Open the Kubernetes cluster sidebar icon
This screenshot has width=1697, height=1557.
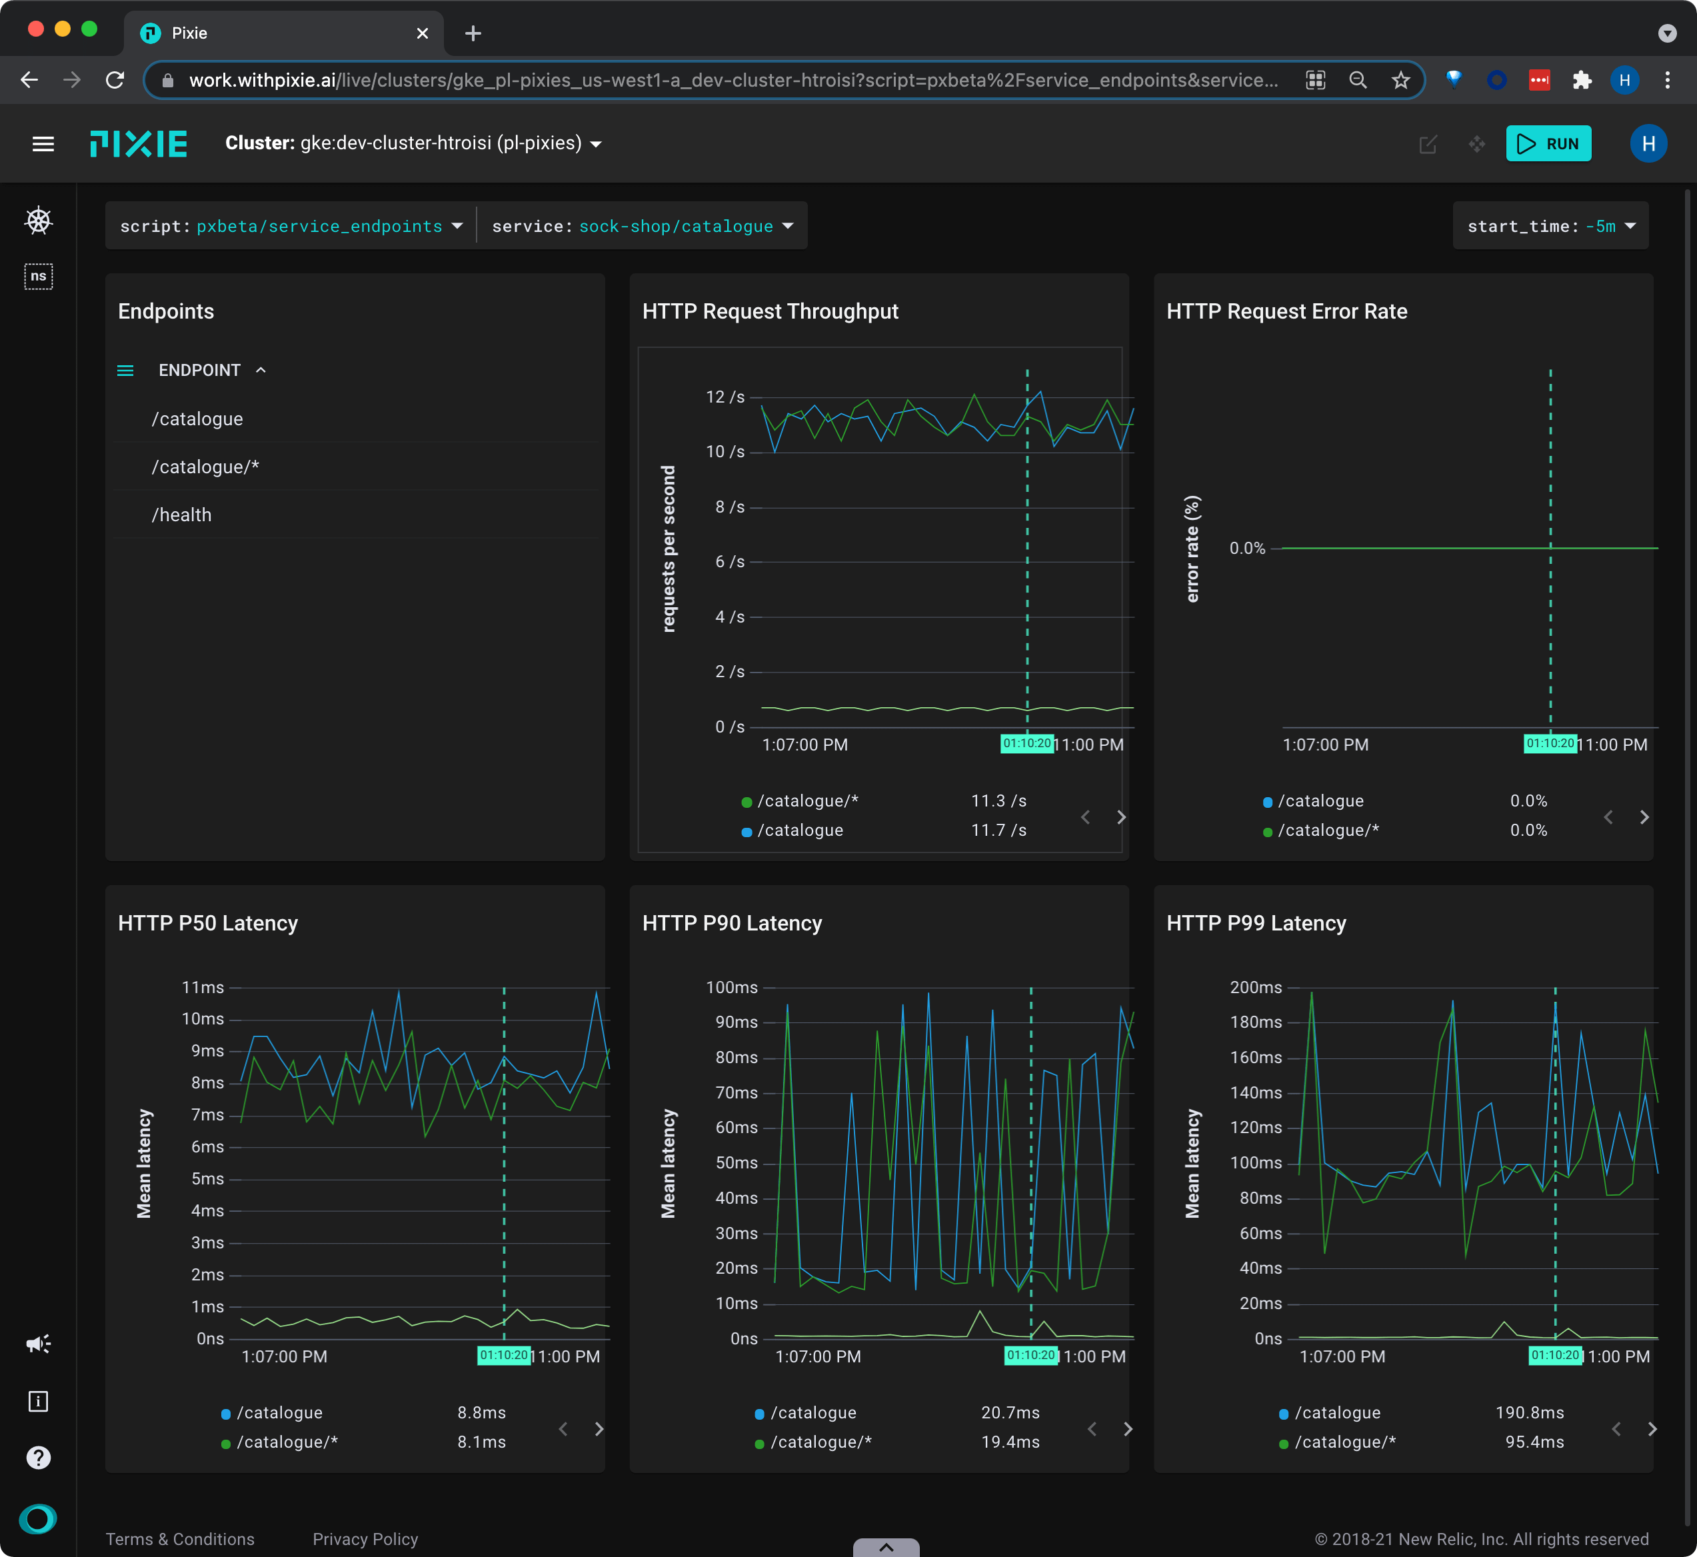point(39,221)
